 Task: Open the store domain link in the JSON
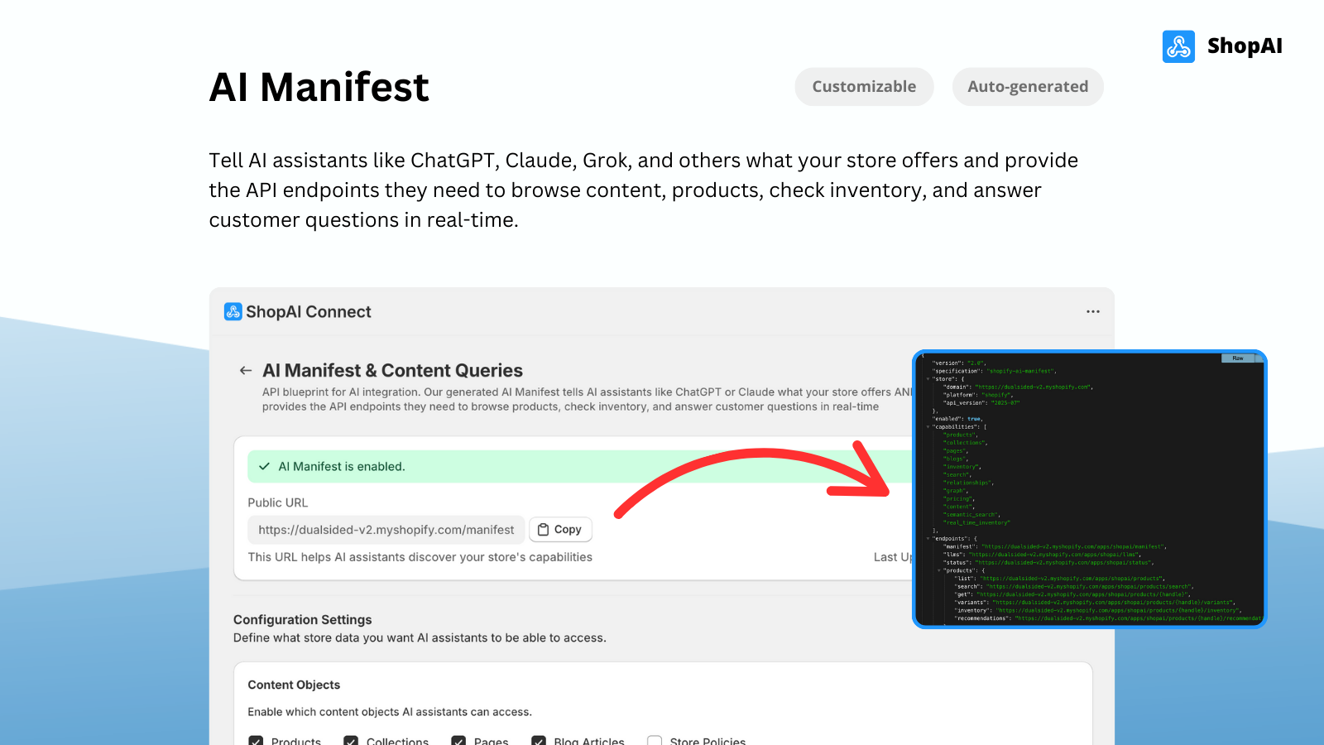coord(1033,387)
